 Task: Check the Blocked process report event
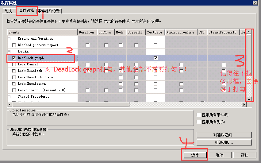(x=14, y=45)
